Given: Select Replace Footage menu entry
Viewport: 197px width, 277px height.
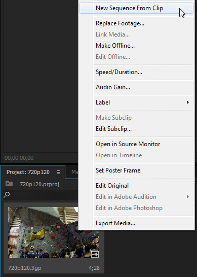Looking at the screenshot, I should (x=120, y=23).
